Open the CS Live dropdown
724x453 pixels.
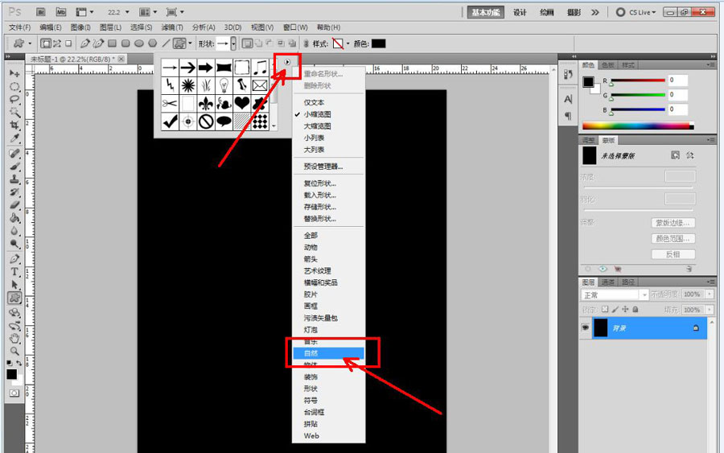(640, 12)
